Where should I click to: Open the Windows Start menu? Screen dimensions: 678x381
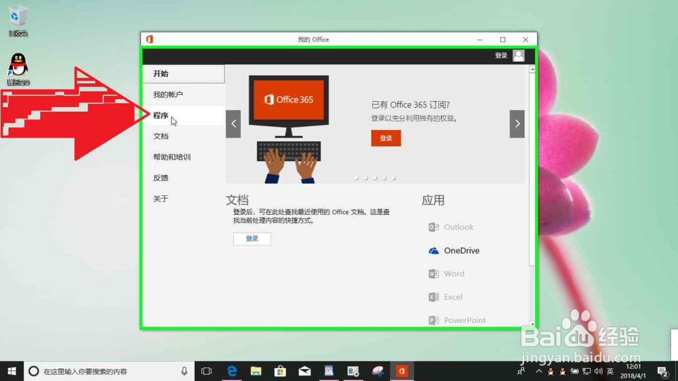tap(12, 371)
